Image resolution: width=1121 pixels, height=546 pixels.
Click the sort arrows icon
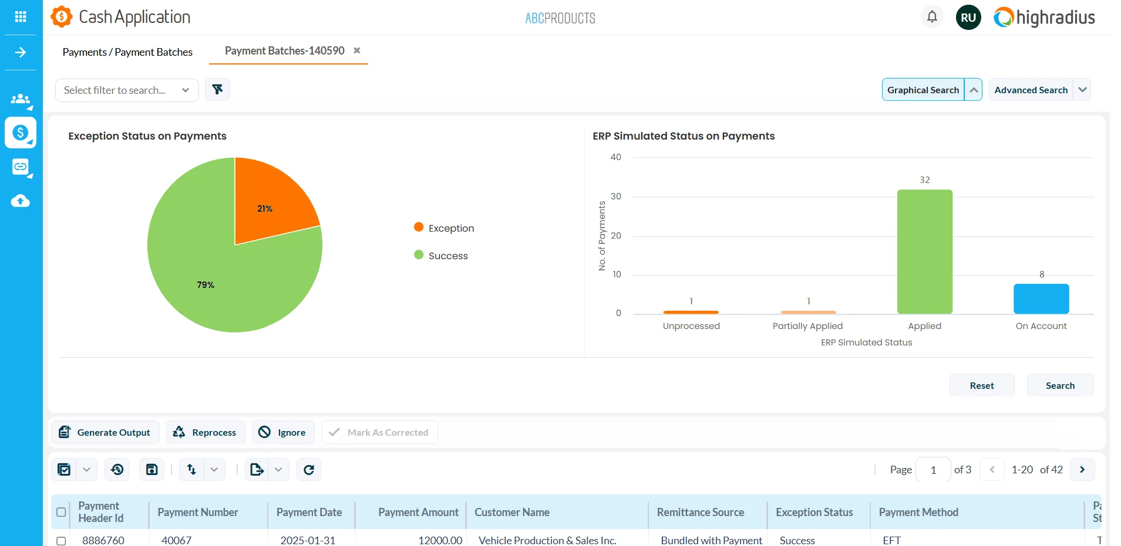pyautogui.click(x=191, y=469)
